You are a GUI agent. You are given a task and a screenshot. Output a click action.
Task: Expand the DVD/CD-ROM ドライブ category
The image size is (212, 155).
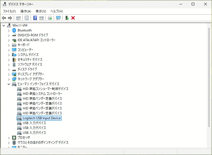pyautogui.click(x=9, y=35)
